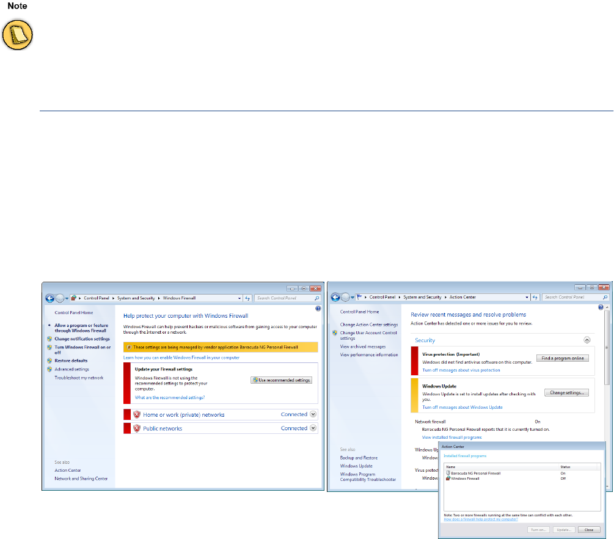This screenshot has width=614, height=539.
Task: Open Troubleshoot my network link
Action: [79, 378]
